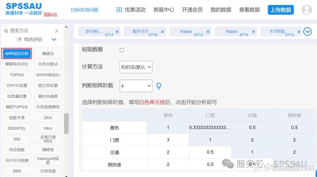Image resolution: width=317 pixels, height=177 pixels.
Task: Click the search magnifier icon
Action: coord(6,31)
